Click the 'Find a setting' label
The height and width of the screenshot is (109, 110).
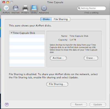click(91, 13)
